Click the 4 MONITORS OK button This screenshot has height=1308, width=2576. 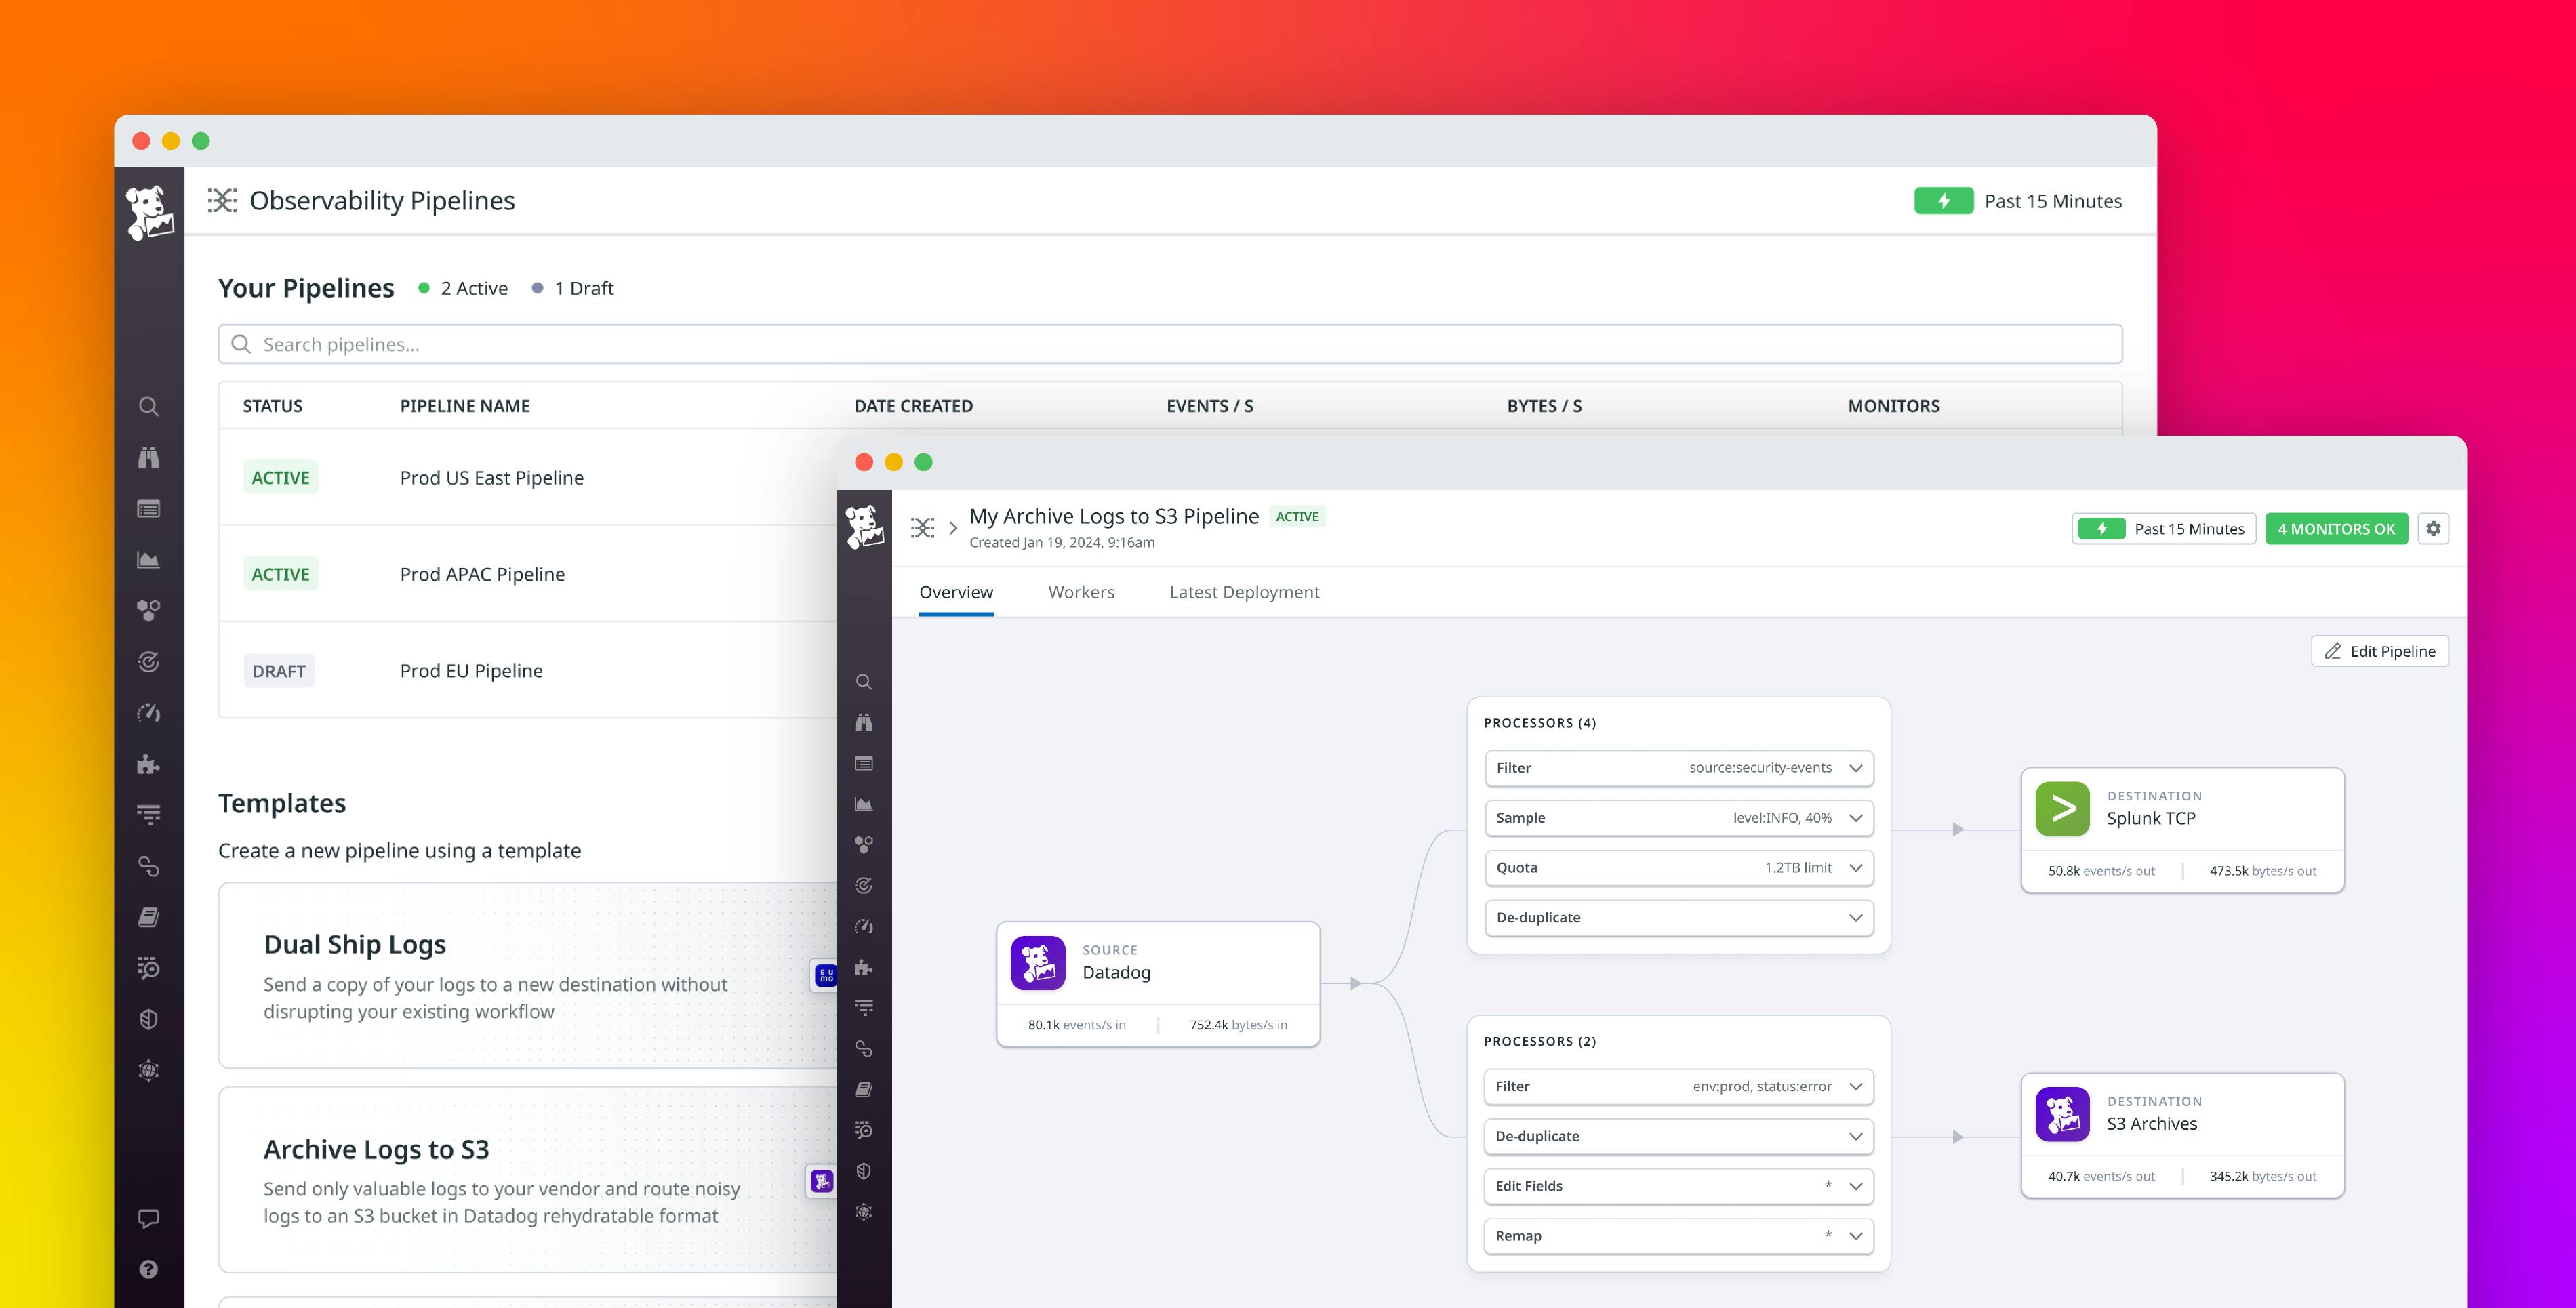click(2336, 528)
